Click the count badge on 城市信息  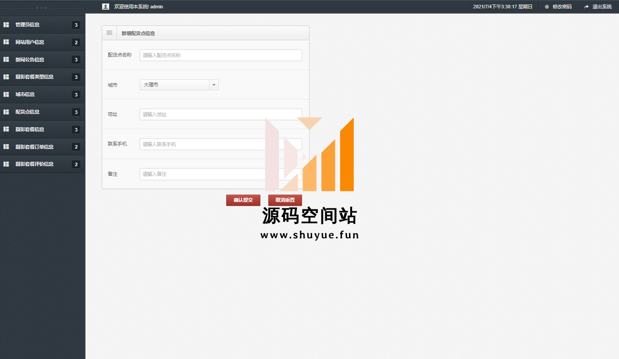click(x=76, y=95)
